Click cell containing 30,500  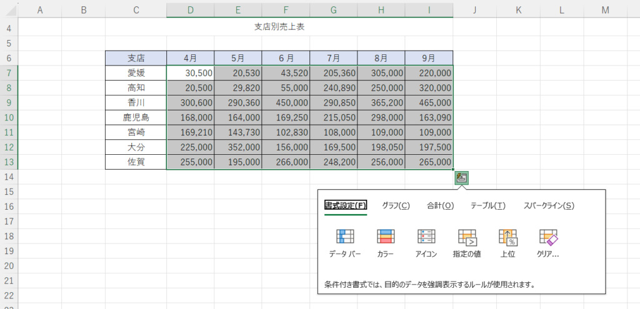point(190,73)
